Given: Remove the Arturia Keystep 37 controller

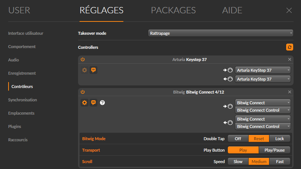Looking at the screenshot, I should point(290,60).
